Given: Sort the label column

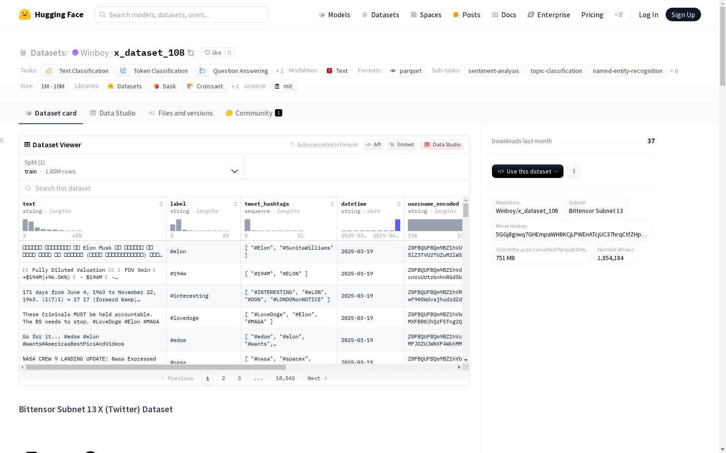Looking at the screenshot, I should pos(235,204).
